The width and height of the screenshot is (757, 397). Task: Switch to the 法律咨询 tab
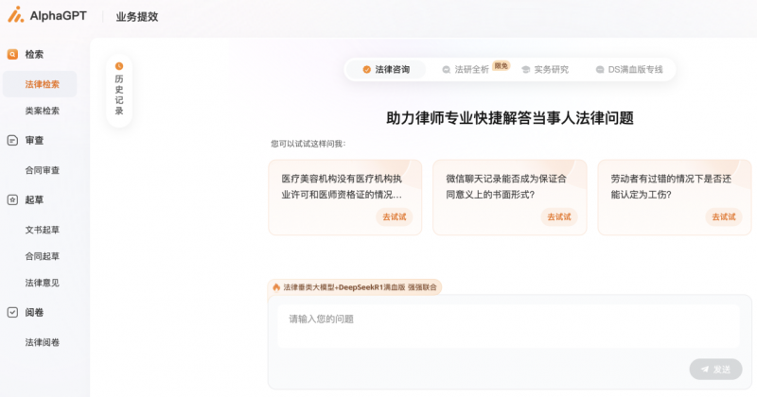[x=386, y=69]
